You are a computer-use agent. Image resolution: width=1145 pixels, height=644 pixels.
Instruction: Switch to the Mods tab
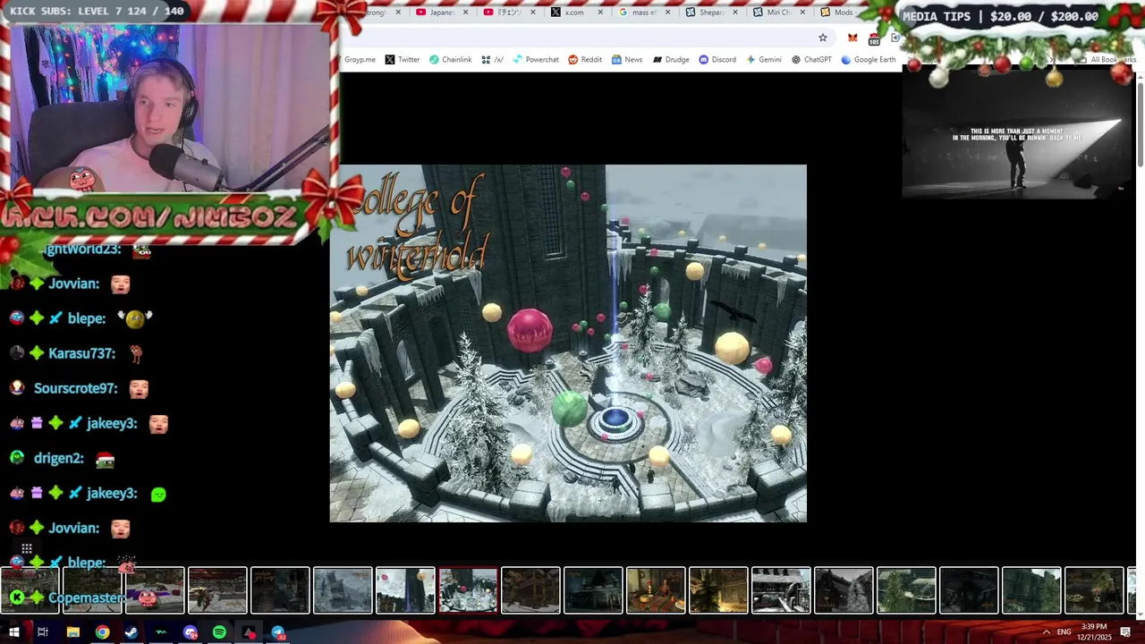click(x=841, y=13)
